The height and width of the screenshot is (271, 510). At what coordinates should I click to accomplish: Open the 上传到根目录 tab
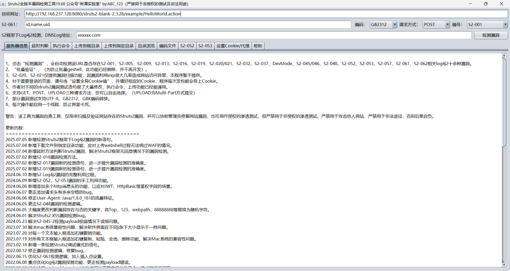point(87,46)
